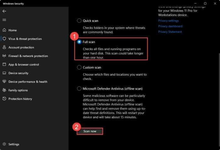Select the Quick scan radio button
The height and width of the screenshot is (150, 220).
coord(79,21)
